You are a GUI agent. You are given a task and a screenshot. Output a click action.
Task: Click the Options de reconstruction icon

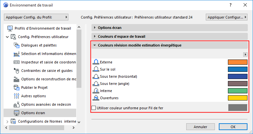click(x=17, y=79)
